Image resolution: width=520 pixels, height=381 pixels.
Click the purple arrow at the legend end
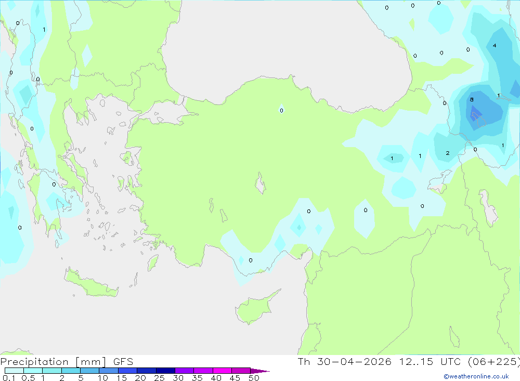[x=259, y=371]
